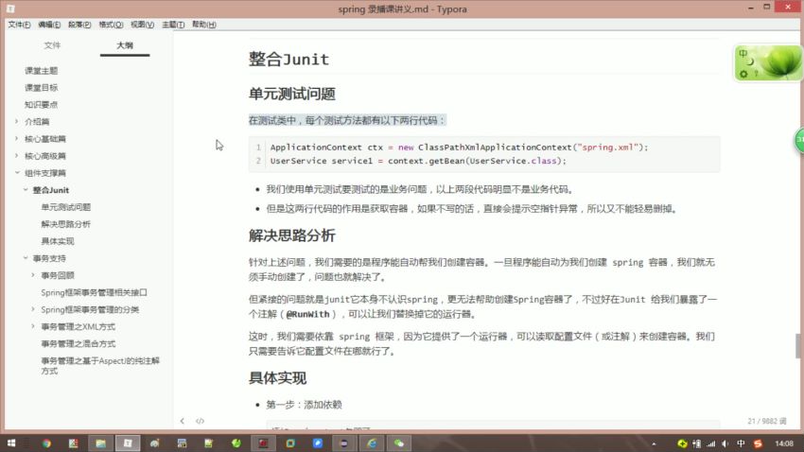Image resolution: width=804 pixels, height=452 pixels.
Task: Open the 帮助(H) menu
Action: [204, 25]
